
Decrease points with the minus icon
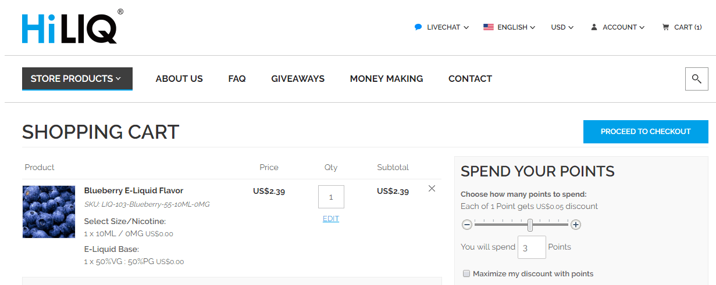pos(467,225)
